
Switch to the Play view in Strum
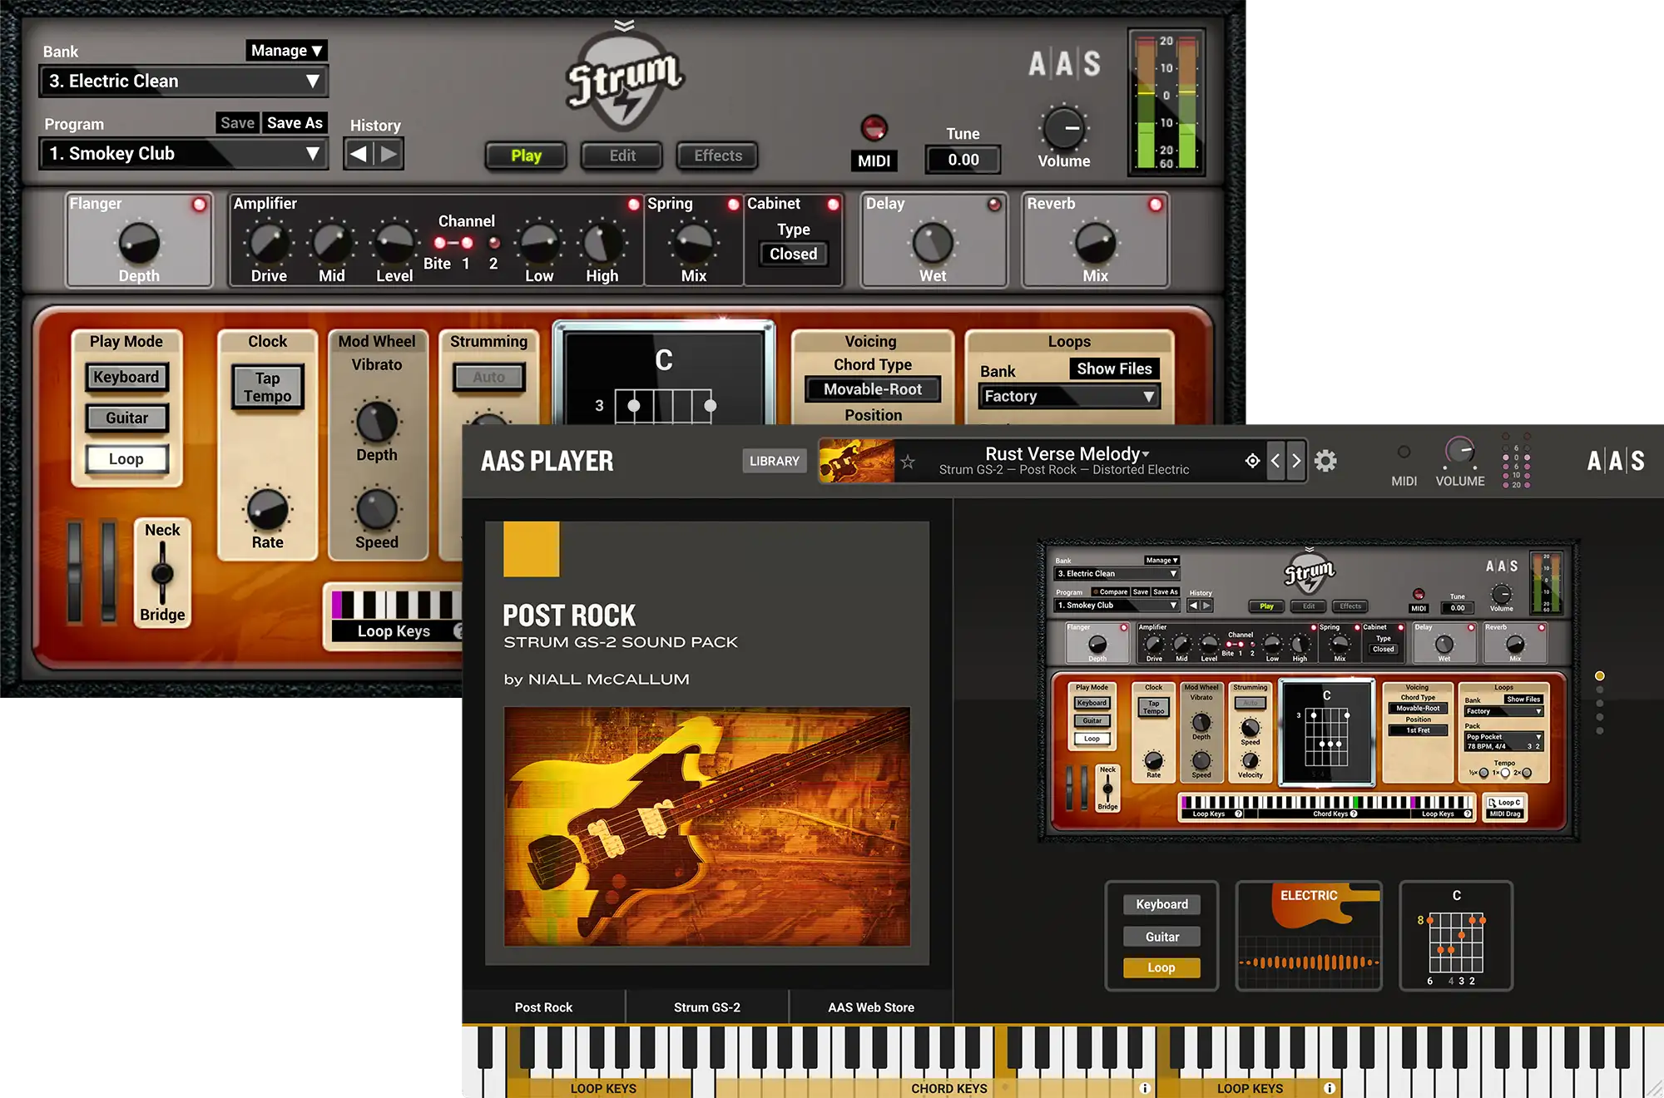tap(526, 156)
